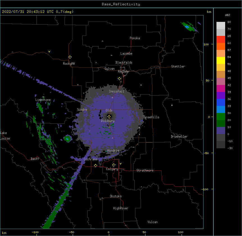This screenshot has width=242, height=236.
Task: Click the km unit label at bottom left
Action: pyautogui.click(x=4, y=233)
